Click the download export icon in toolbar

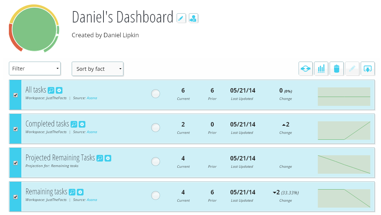pos(367,69)
